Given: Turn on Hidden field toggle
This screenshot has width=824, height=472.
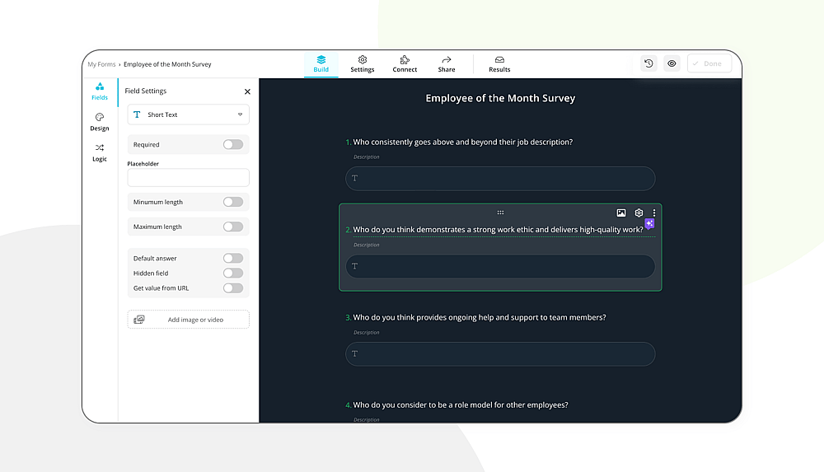Looking at the screenshot, I should coord(233,273).
